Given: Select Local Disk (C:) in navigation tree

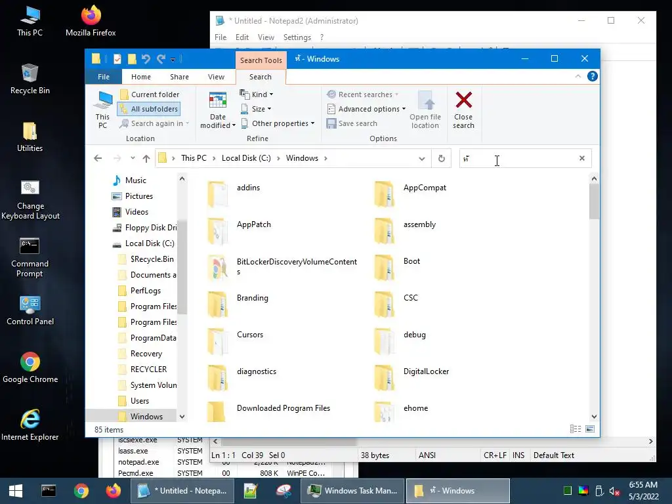Looking at the screenshot, I should click(x=144, y=243).
